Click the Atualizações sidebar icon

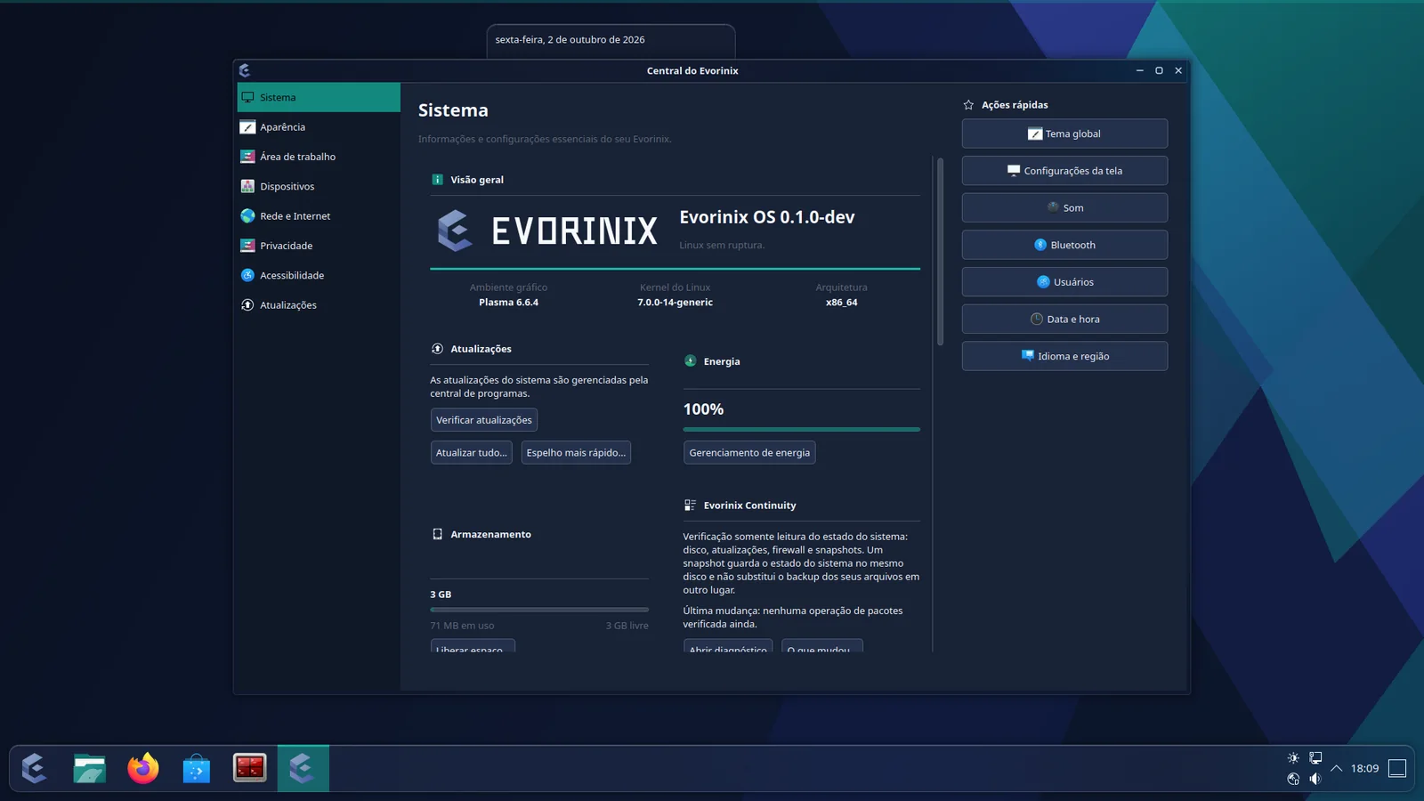point(247,305)
